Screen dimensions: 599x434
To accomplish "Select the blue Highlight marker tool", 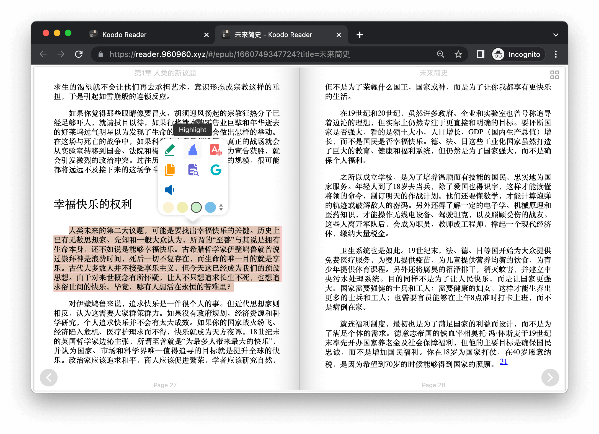I will tap(193, 150).
